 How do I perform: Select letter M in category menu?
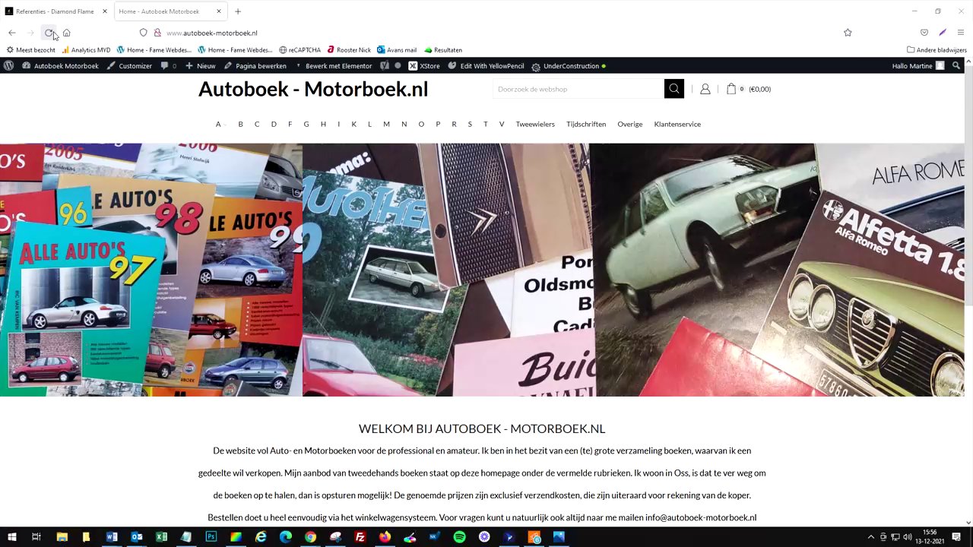point(386,124)
